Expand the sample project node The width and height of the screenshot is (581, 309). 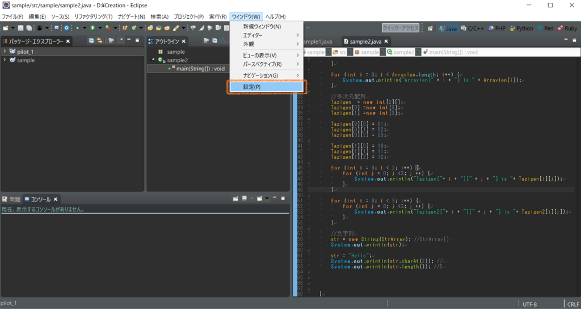click(x=5, y=60)
